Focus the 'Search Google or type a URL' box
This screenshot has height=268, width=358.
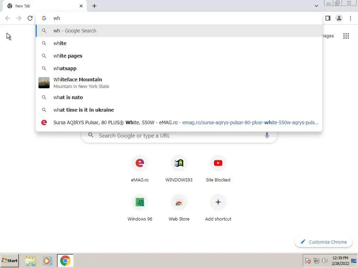[x=179, y=136]
